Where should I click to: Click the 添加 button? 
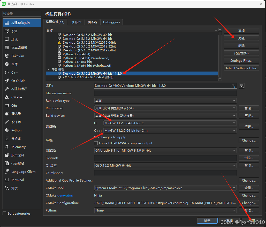tap(241, 30)
